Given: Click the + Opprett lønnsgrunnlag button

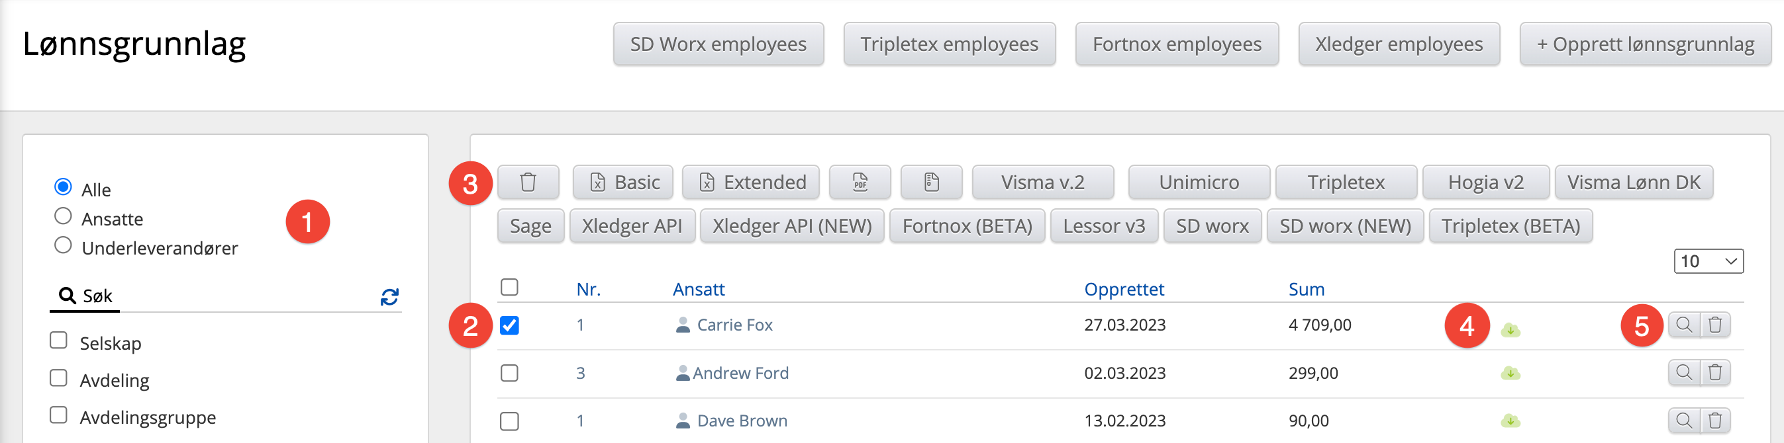Looking at the screenshot, I should 1645,45.
